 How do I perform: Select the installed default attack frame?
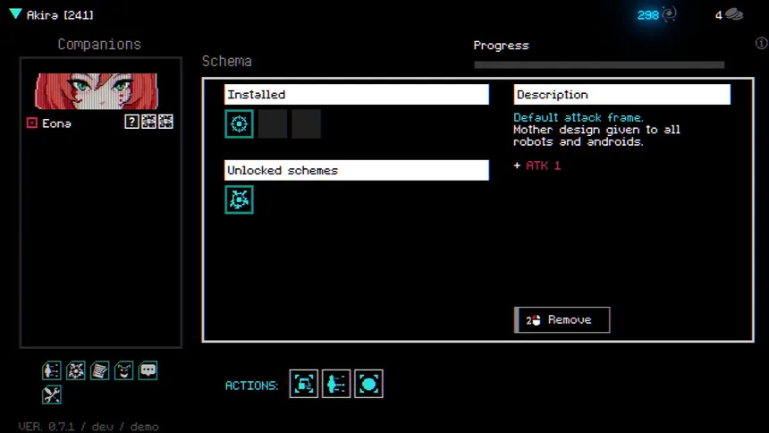tap(239, 123)
